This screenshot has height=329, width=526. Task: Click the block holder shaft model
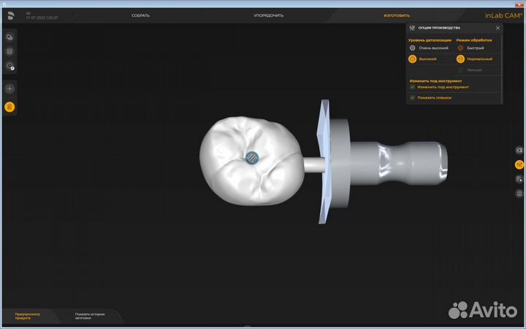click(399, 164)
